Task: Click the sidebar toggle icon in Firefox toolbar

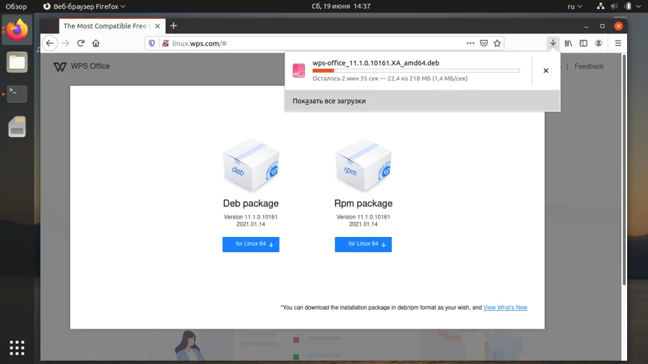Action: click(x=583, y=42)
